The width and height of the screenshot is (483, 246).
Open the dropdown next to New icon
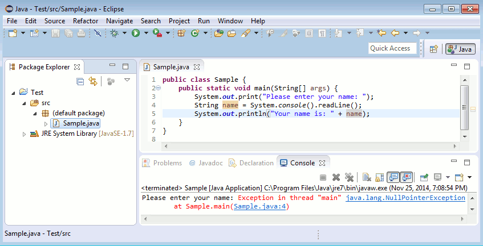click(x=23, y=33)
